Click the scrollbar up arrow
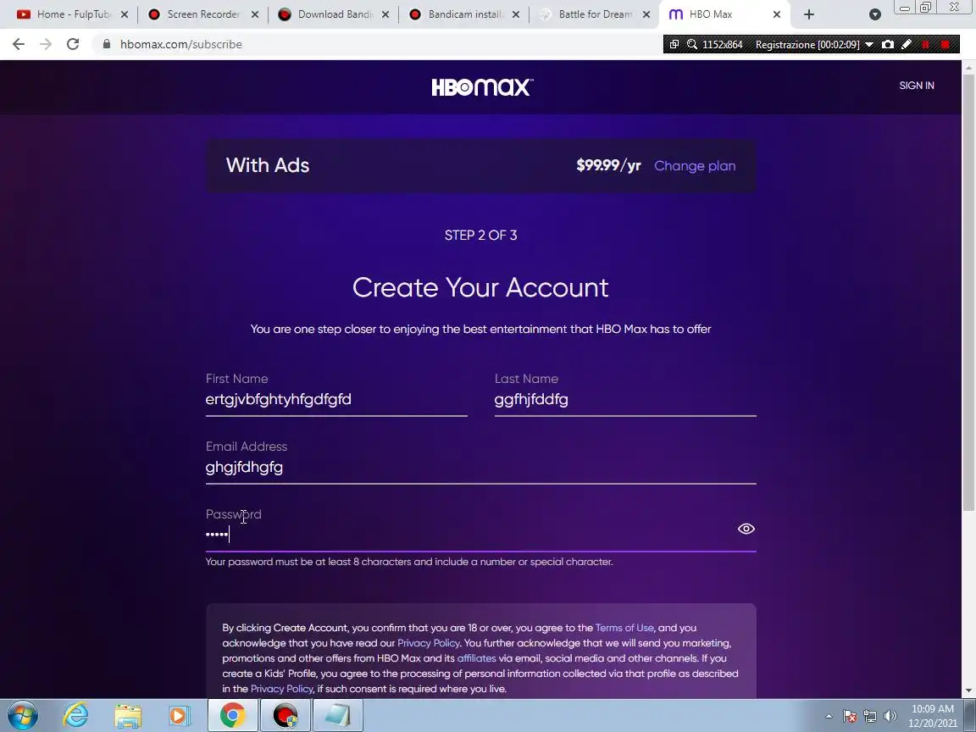Screen dimensions: 976x732 coord(968,67)
